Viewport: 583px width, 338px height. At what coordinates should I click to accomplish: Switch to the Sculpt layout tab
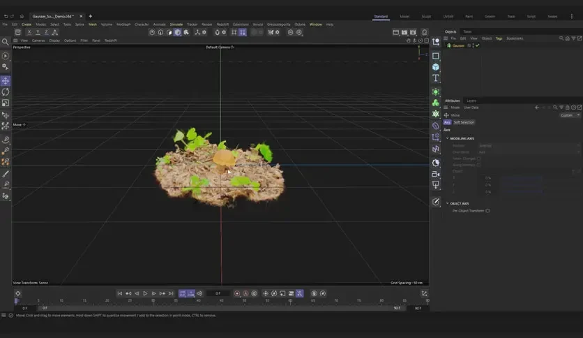[426, 16]
